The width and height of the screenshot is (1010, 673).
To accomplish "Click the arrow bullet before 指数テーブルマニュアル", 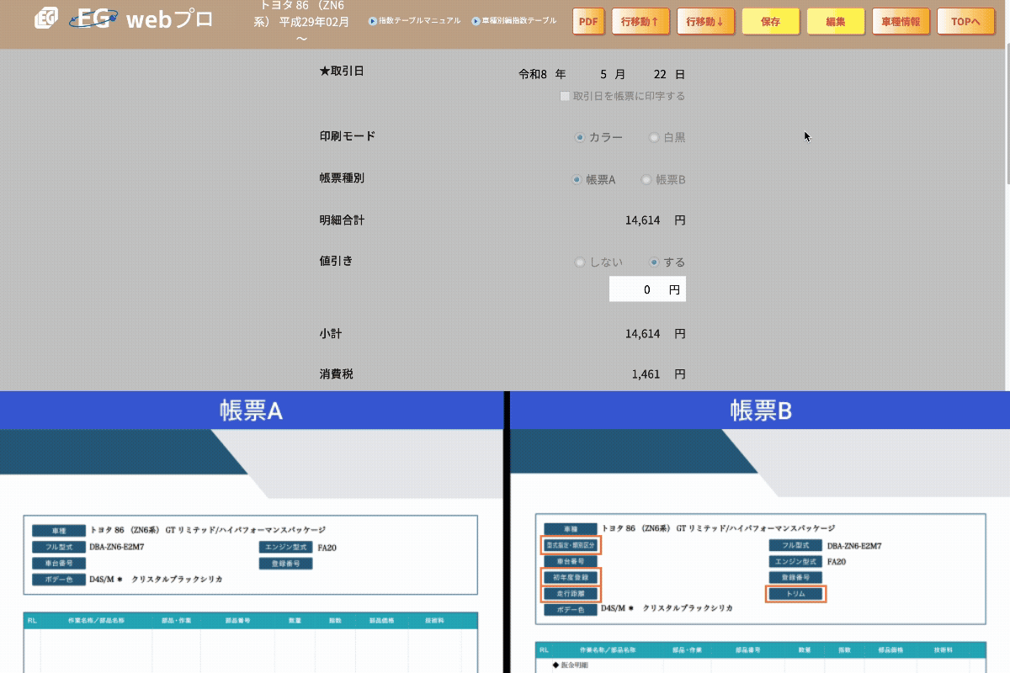I will click(372, 21).
